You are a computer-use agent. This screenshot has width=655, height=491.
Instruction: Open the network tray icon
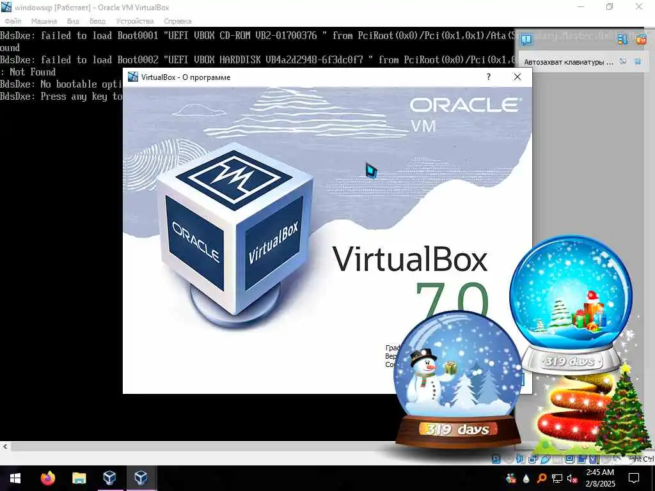click(x=557, y=478)
